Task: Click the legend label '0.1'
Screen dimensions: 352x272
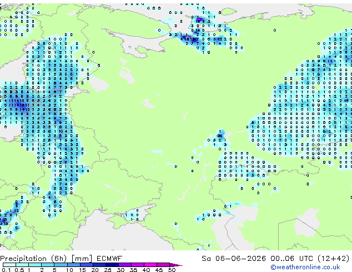Action: [x=6, y=270]
